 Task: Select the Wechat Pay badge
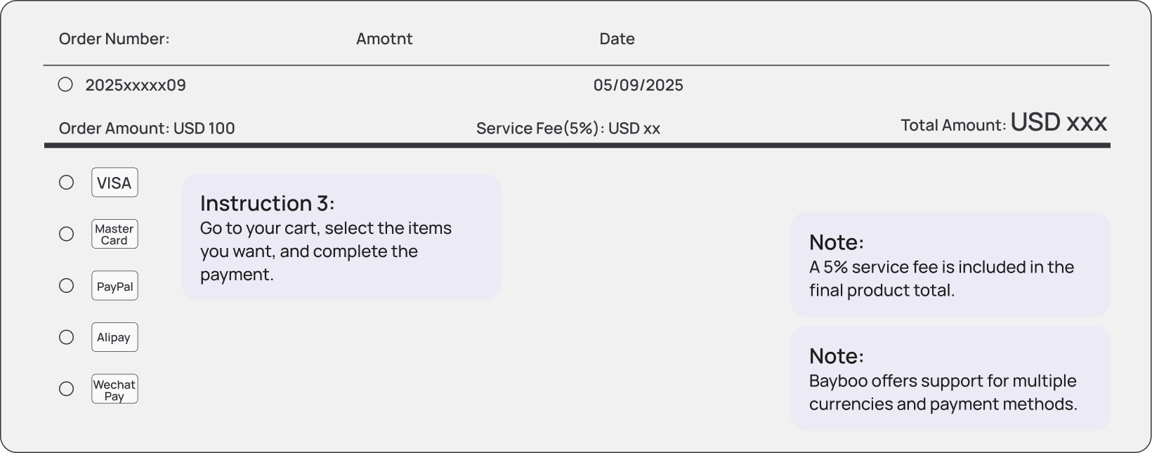(114, 389)
